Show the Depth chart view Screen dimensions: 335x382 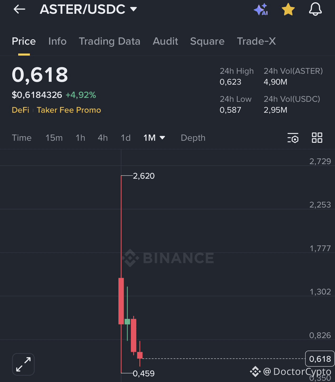tap(193, 138)
